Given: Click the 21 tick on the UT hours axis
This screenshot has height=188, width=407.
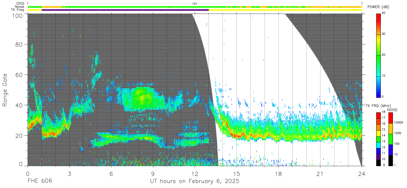Looking at the screenshot, I should pyautogui.click(x=320, y=174).
